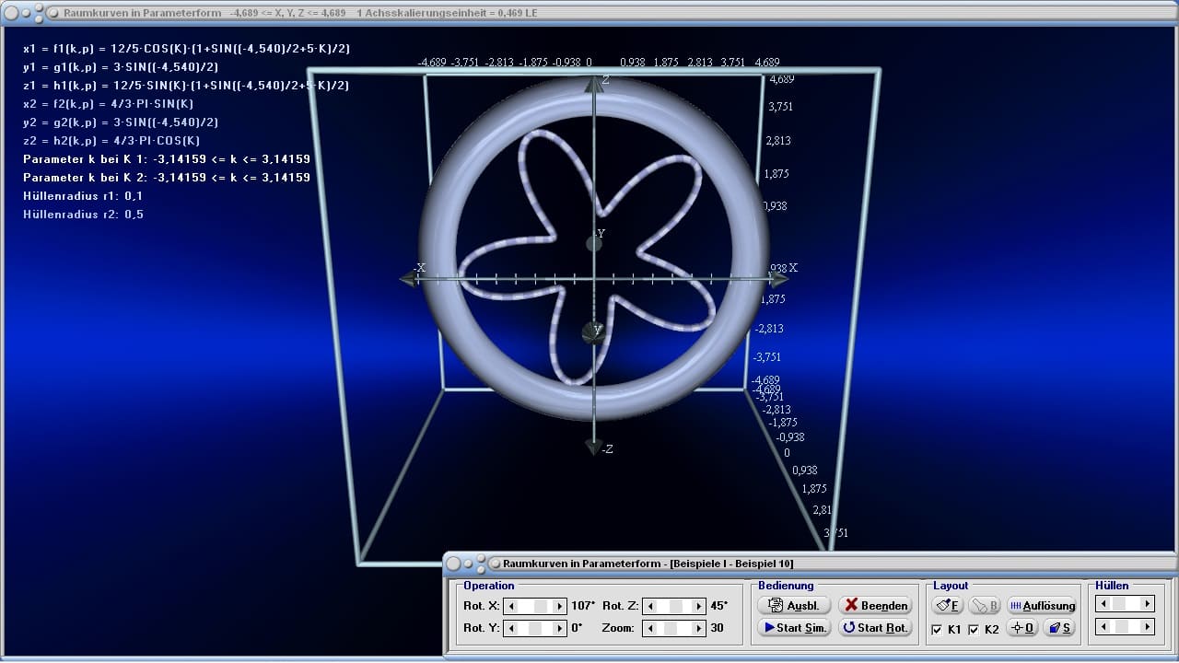Click the Beenden button
Viewport: 1179px width, 663px height.
(x=875, y=605)
